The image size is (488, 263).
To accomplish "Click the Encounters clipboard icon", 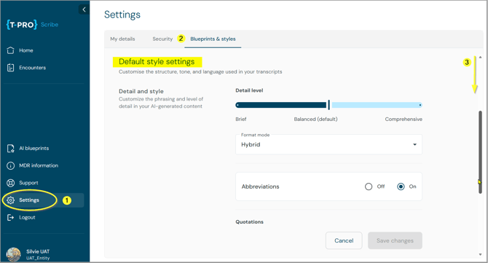I will tap(11, 68).
